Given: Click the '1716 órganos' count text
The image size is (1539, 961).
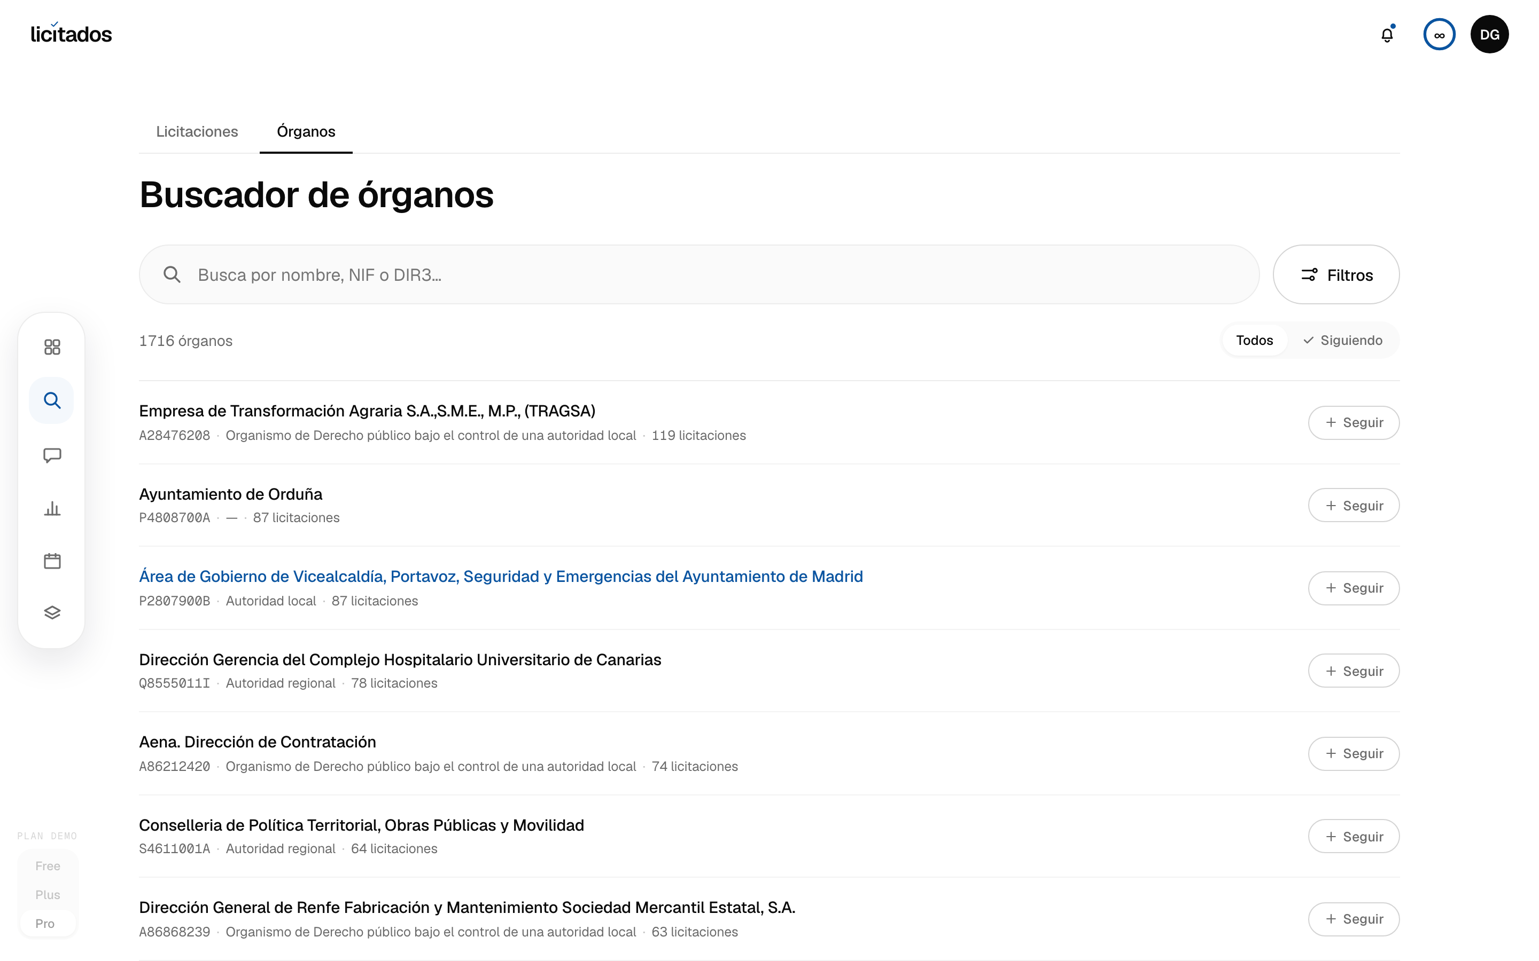Looking at the screenshot, I should tap(186, 341).
